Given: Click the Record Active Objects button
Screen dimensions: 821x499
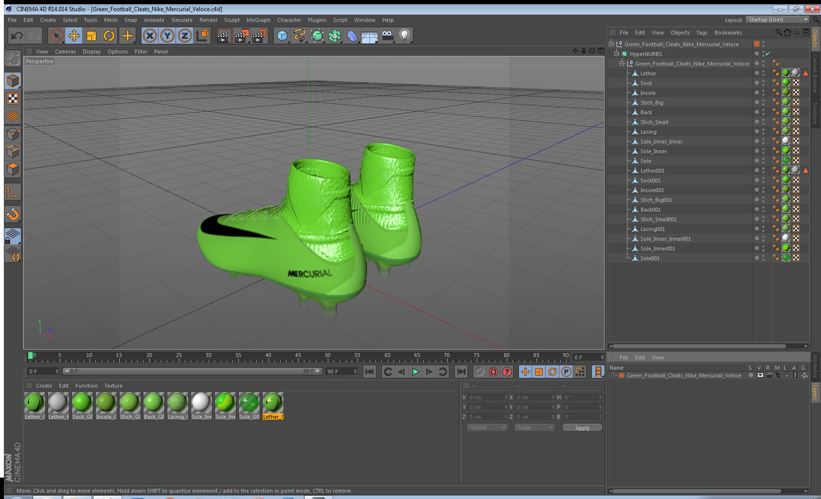Looking at the screenshot, I should pyautogui.click(x=480, y=372).
